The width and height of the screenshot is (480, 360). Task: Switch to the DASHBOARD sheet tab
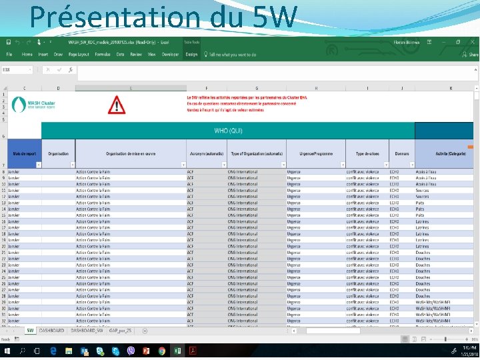[52, 331]
